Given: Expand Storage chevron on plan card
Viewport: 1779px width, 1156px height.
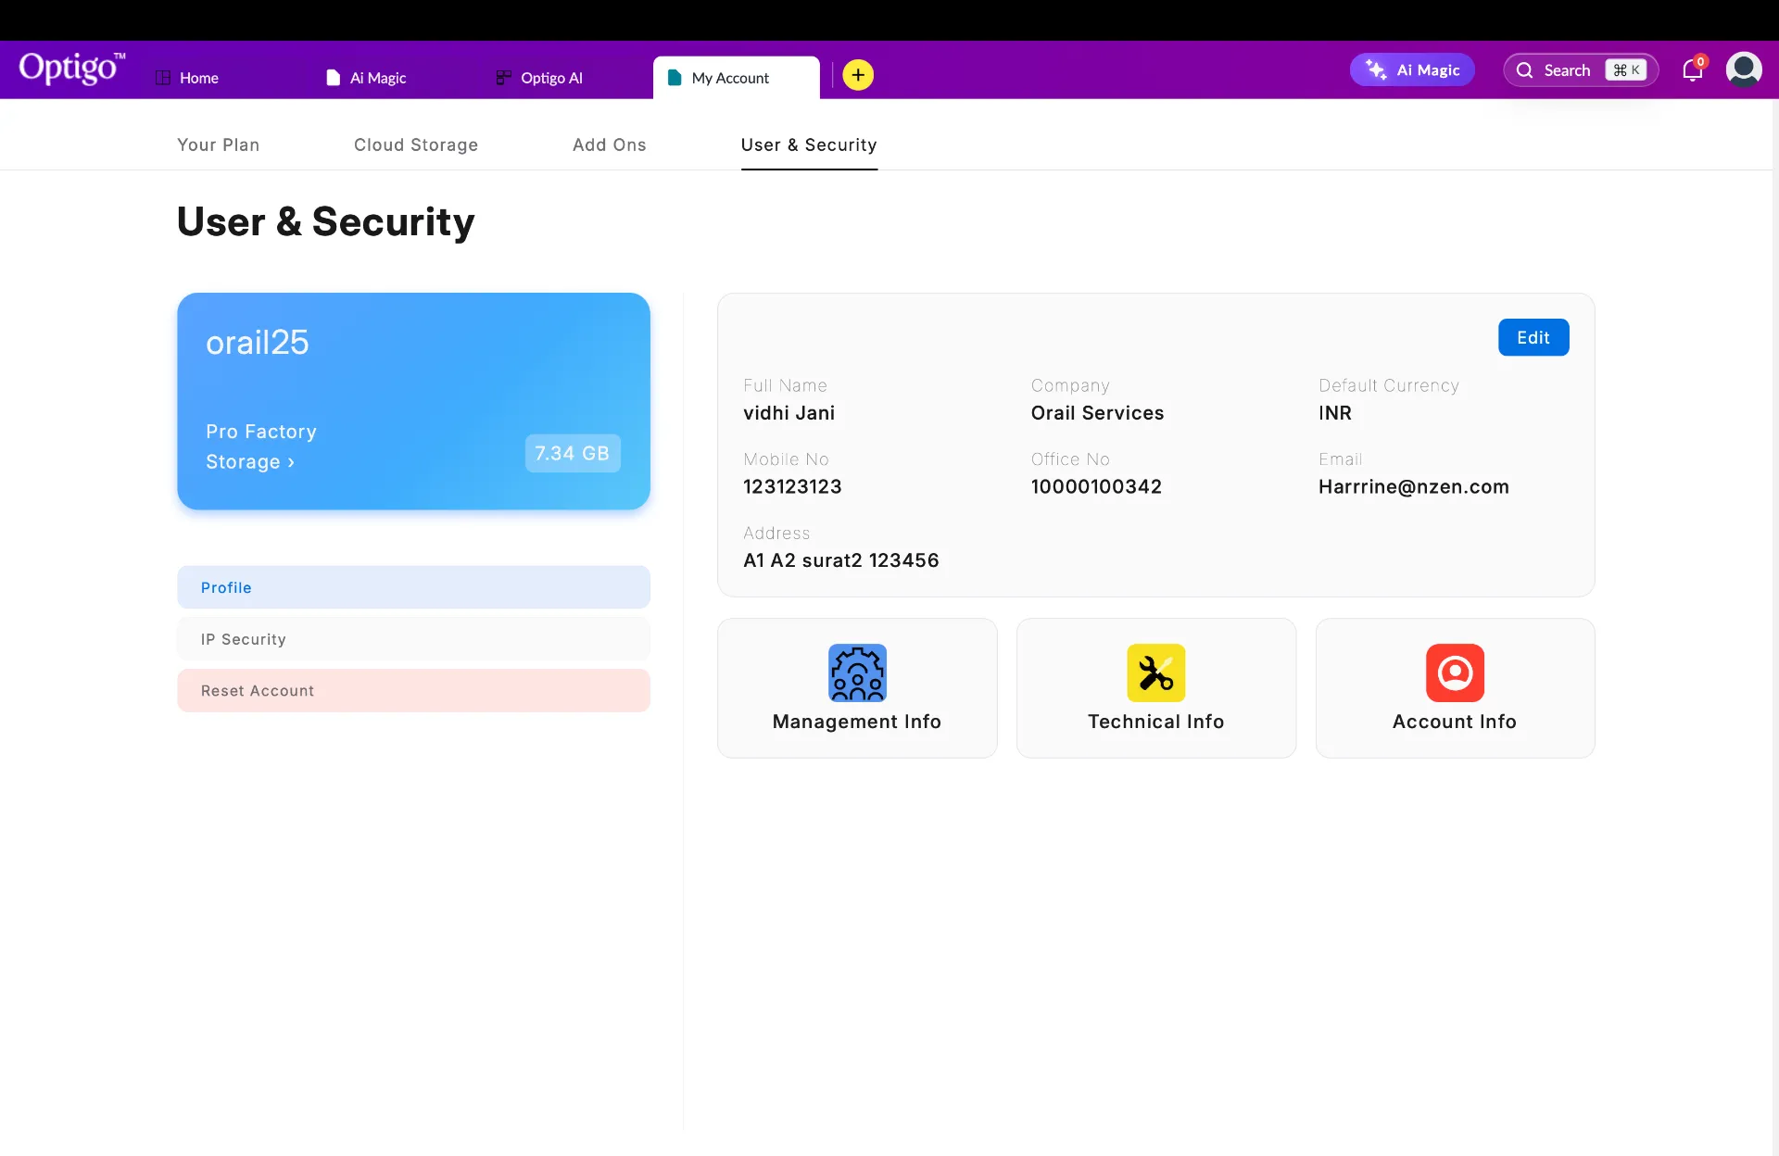Looking at the screenshot, I should 291,462.
